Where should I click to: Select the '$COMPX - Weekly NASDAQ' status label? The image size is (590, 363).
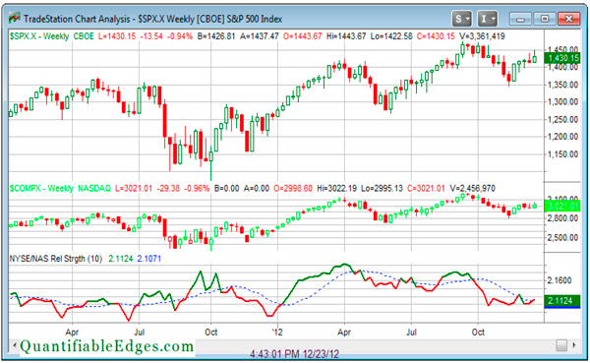60,188
